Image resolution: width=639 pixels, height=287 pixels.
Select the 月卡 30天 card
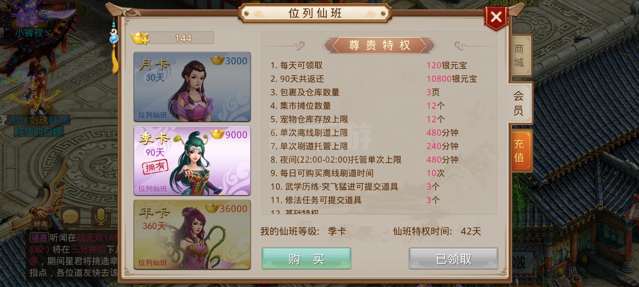[192, 87]
